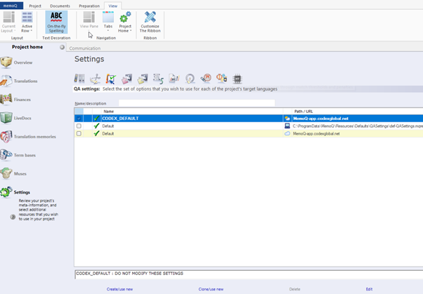Open the Current Layout dropdown
The height and width of the screenshot is (294, 423).
point(8,22)
